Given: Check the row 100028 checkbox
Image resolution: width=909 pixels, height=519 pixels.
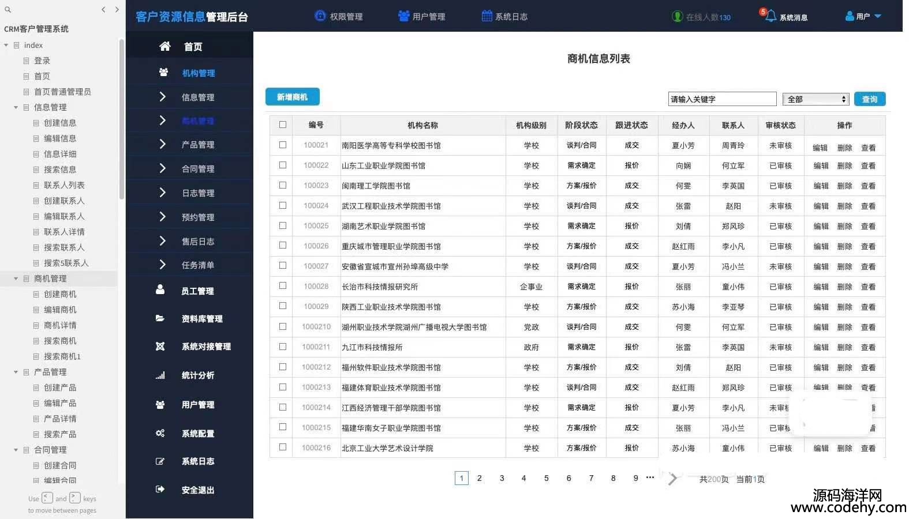Looking at the screenshot, I should (x=283, y=285).
